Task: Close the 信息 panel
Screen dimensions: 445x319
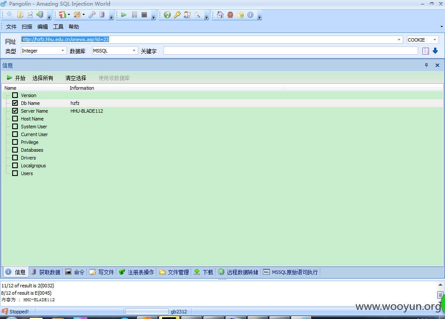Action: pyautogui.click(x=437, y=65)
